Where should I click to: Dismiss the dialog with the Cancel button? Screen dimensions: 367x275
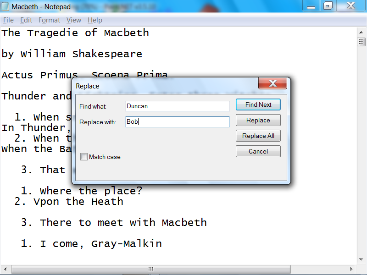258,151
